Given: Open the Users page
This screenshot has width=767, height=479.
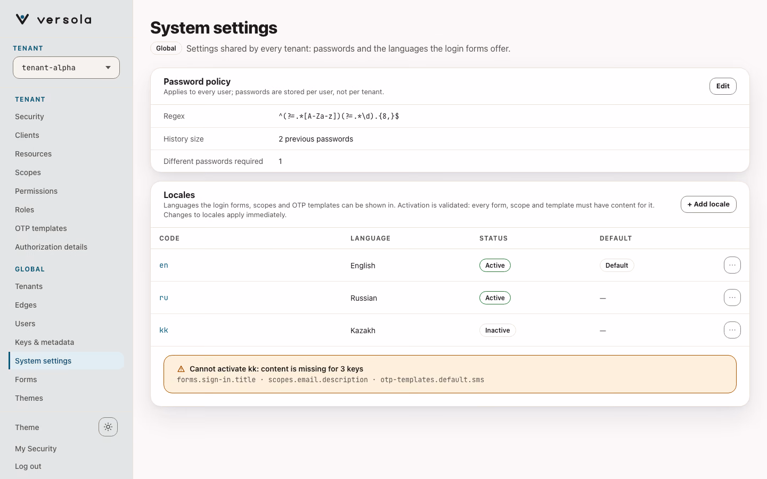Looking at the screenshot, I should pyautogui.click(x=25, y=324).
